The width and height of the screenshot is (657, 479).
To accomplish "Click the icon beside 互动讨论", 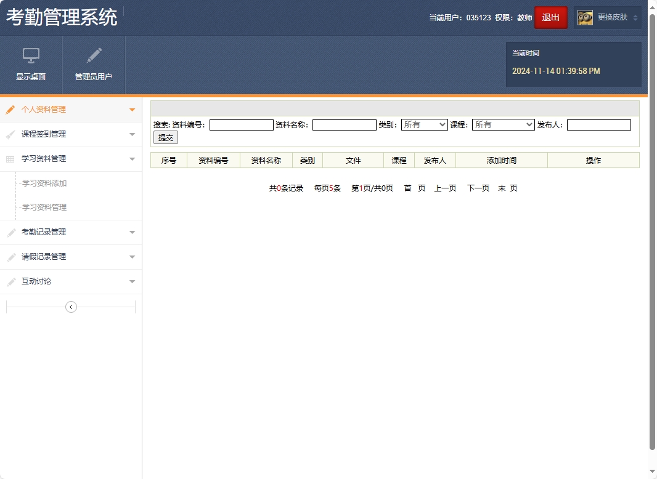I will pos(10,281).
